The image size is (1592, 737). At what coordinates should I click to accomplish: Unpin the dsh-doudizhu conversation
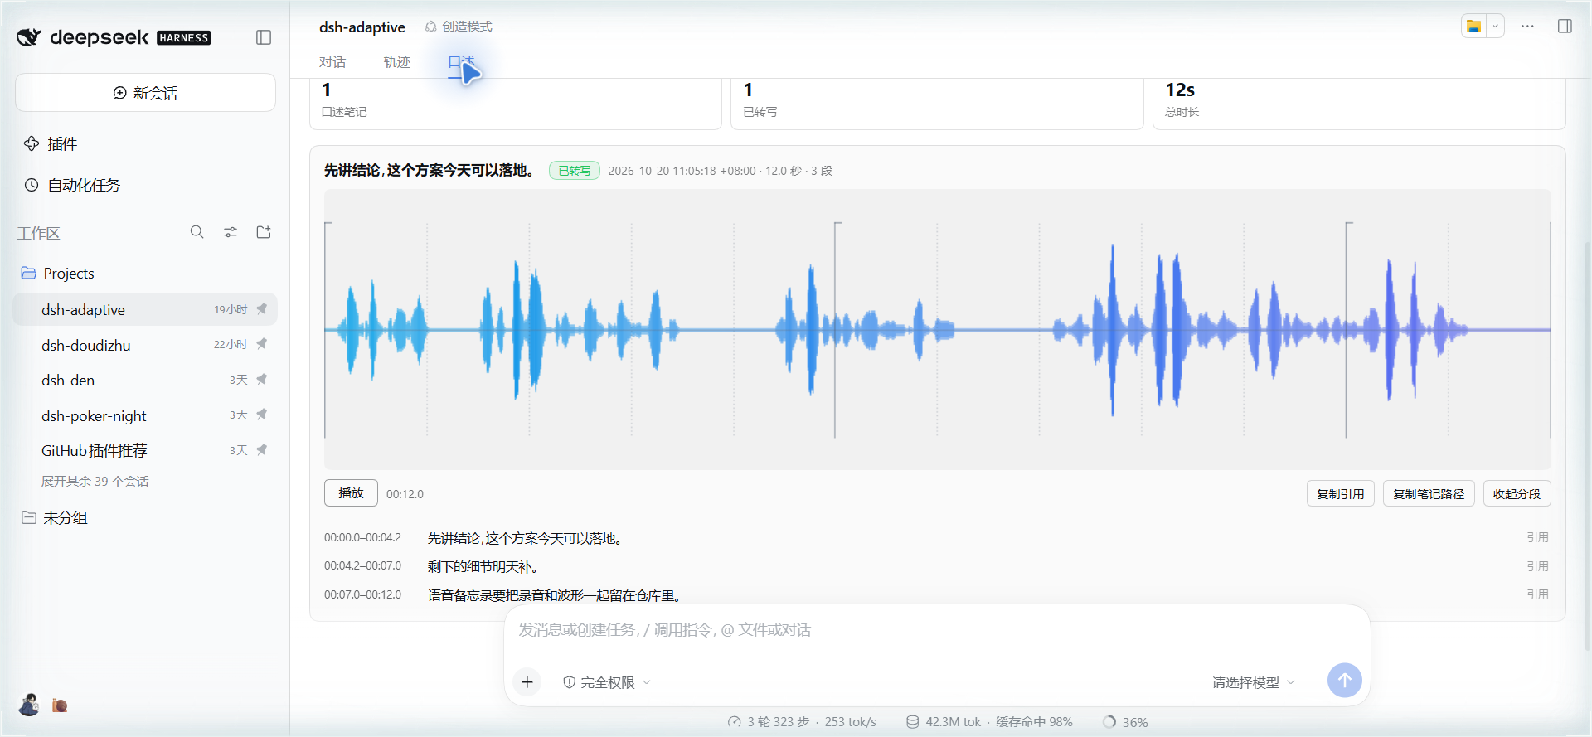[262, 344]
